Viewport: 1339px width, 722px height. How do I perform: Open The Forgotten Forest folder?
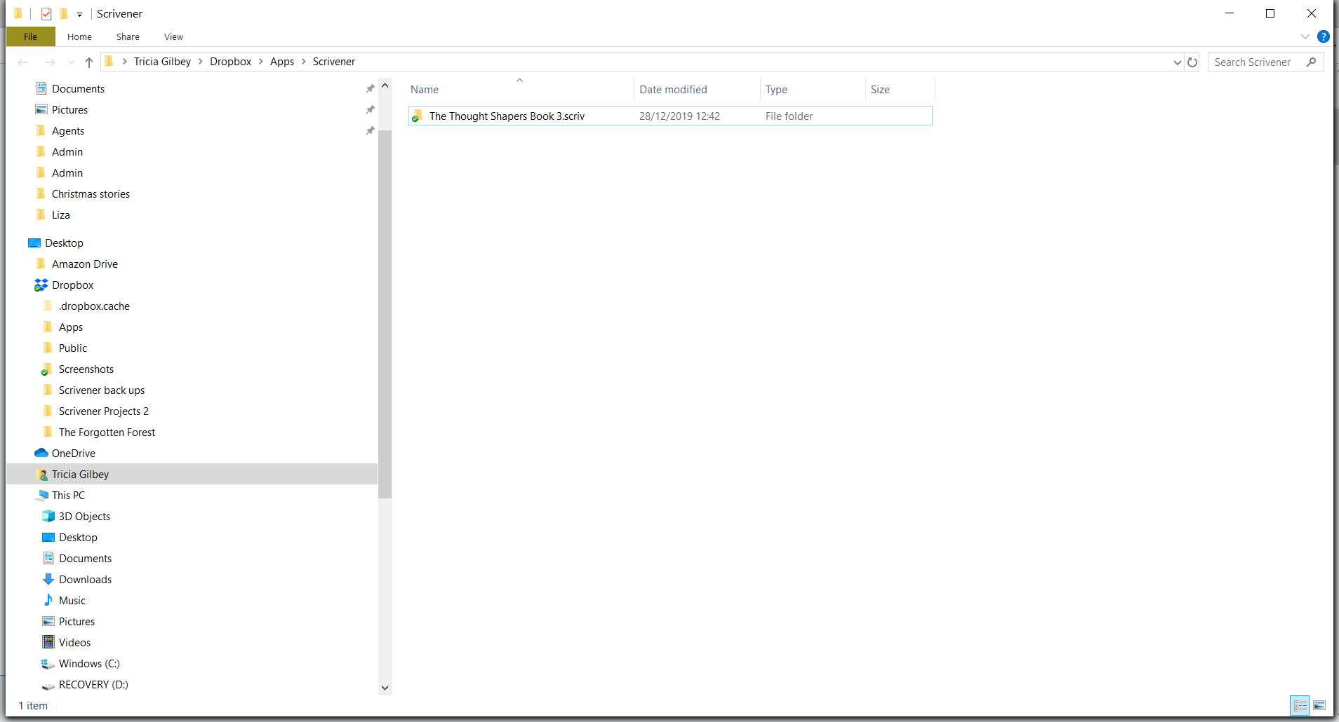(107, 432)
